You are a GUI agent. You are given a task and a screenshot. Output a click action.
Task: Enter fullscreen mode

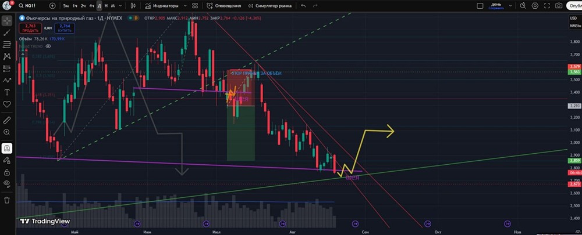(546, 6)
